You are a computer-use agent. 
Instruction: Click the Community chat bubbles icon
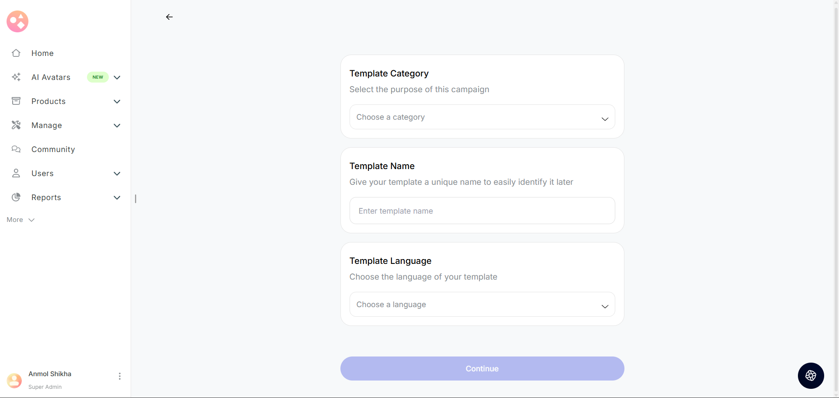[16, 149]
